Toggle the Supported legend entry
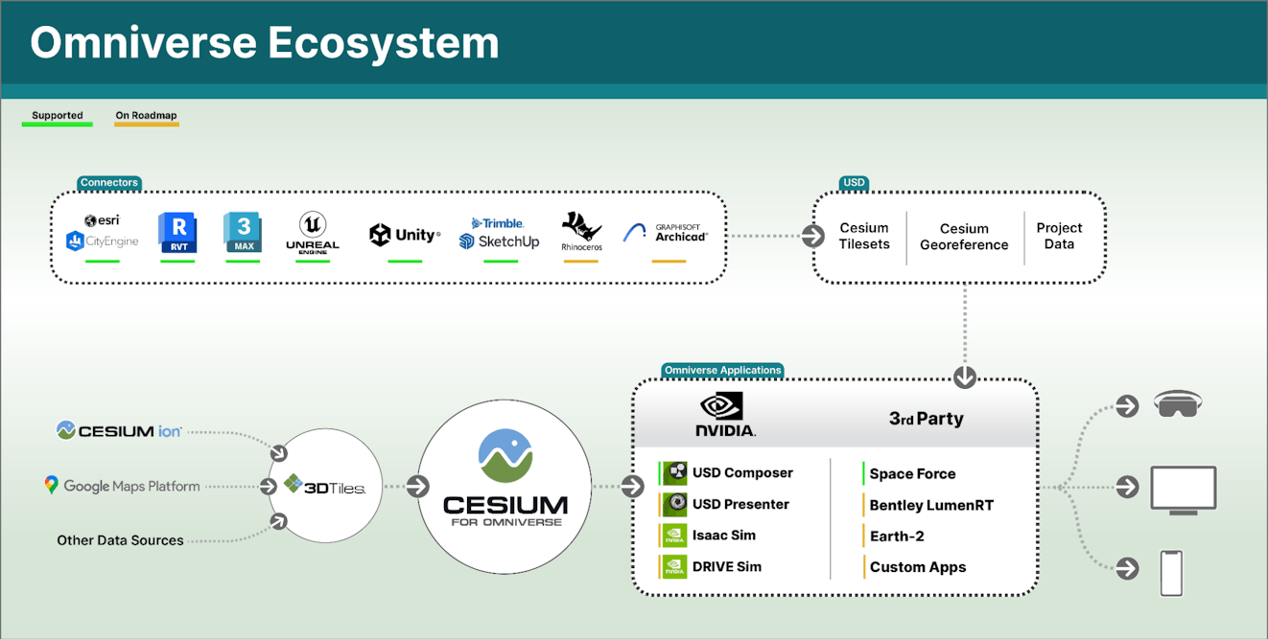 tap(57, 114)
